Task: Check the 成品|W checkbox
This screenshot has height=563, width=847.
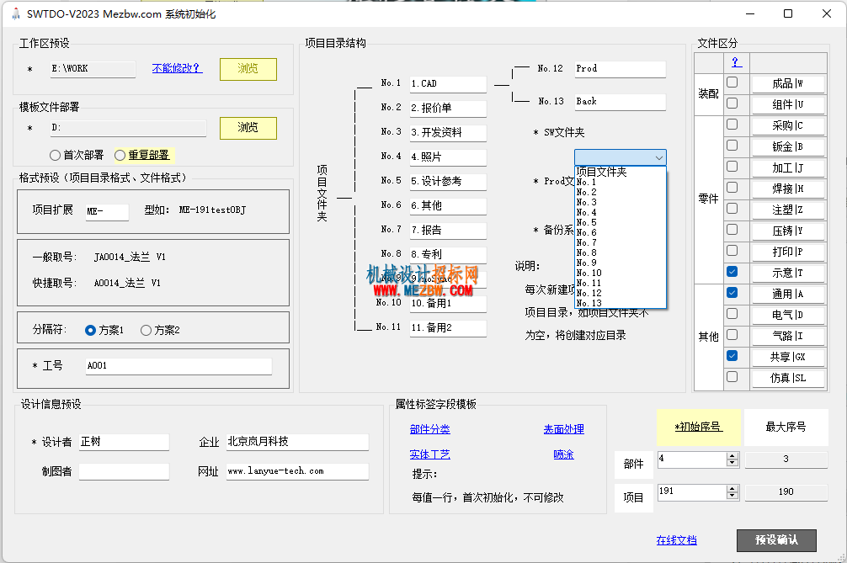Action: (x=732, y=82)
